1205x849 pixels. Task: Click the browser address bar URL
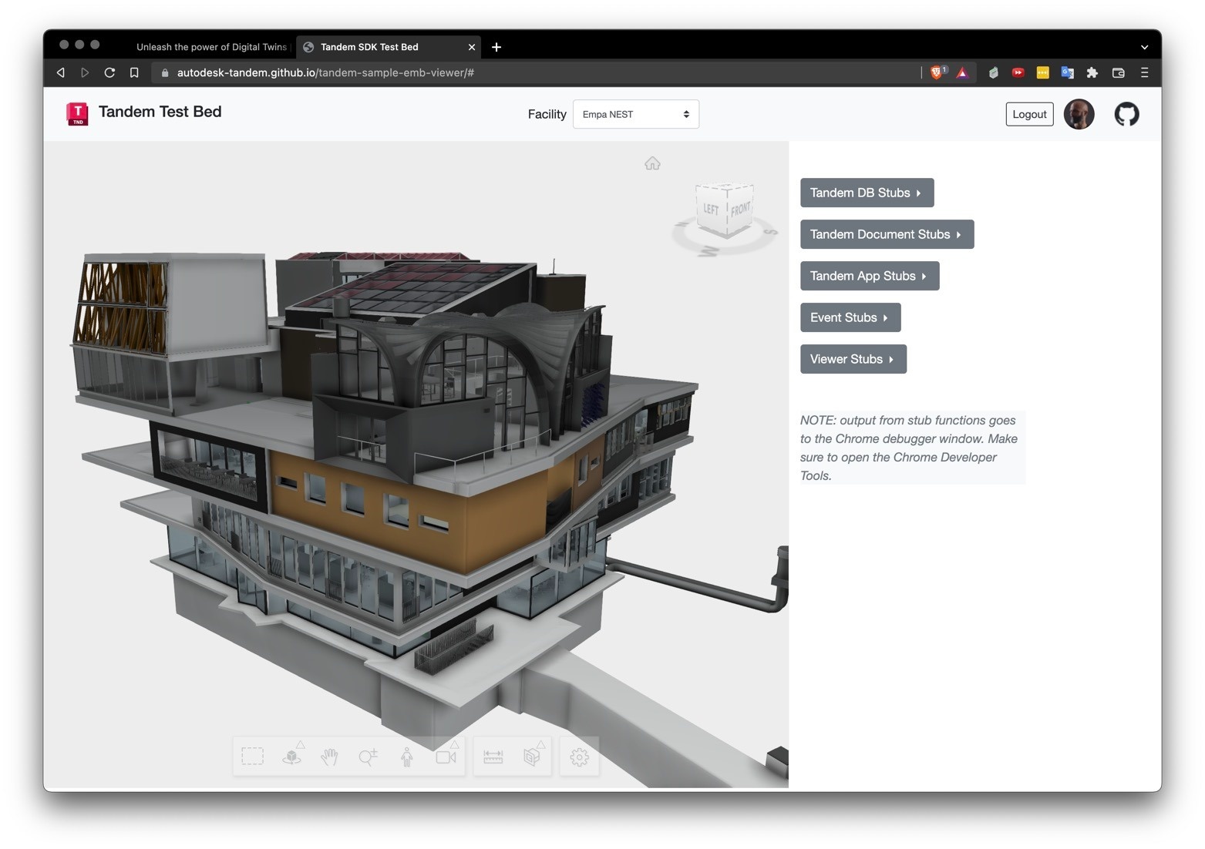pos(325,72)
